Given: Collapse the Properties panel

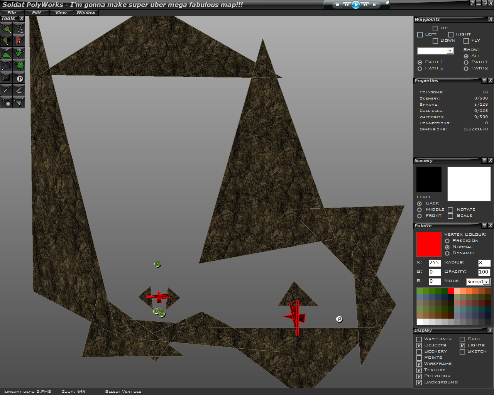Looking at the screenshot, I should [484, 81].
